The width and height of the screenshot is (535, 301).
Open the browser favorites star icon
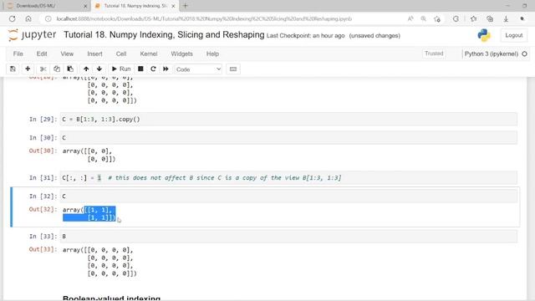point(474,18)
